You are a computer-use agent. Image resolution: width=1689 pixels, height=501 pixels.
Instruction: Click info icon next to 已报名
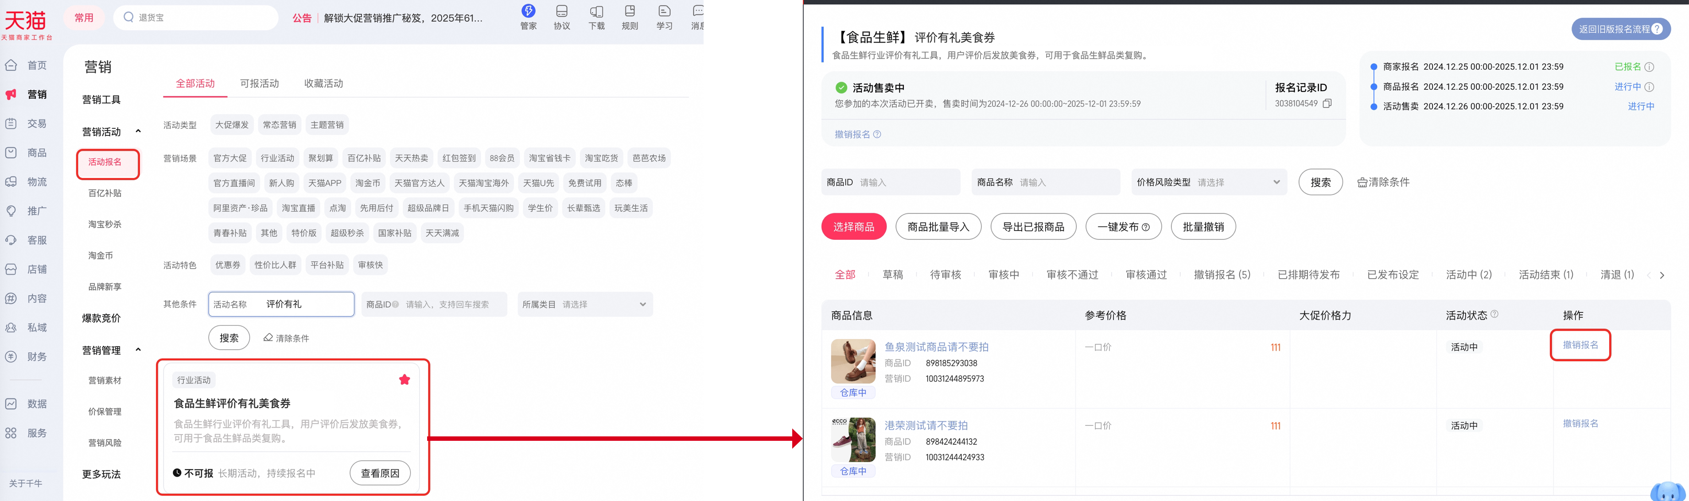tap(1650, 67)
